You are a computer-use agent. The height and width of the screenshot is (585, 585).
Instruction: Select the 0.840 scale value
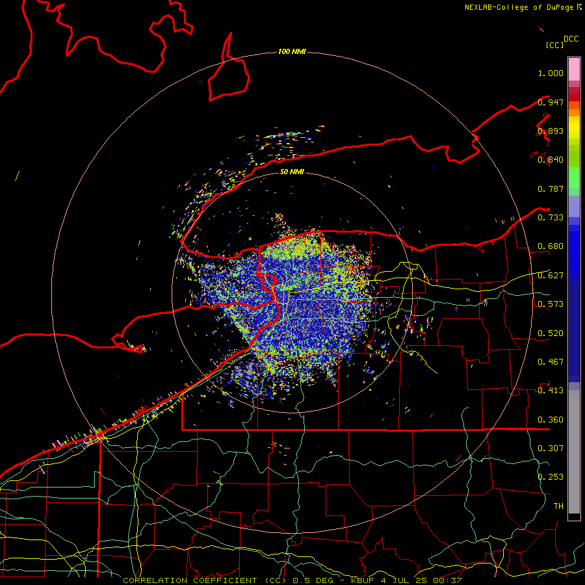551,160
